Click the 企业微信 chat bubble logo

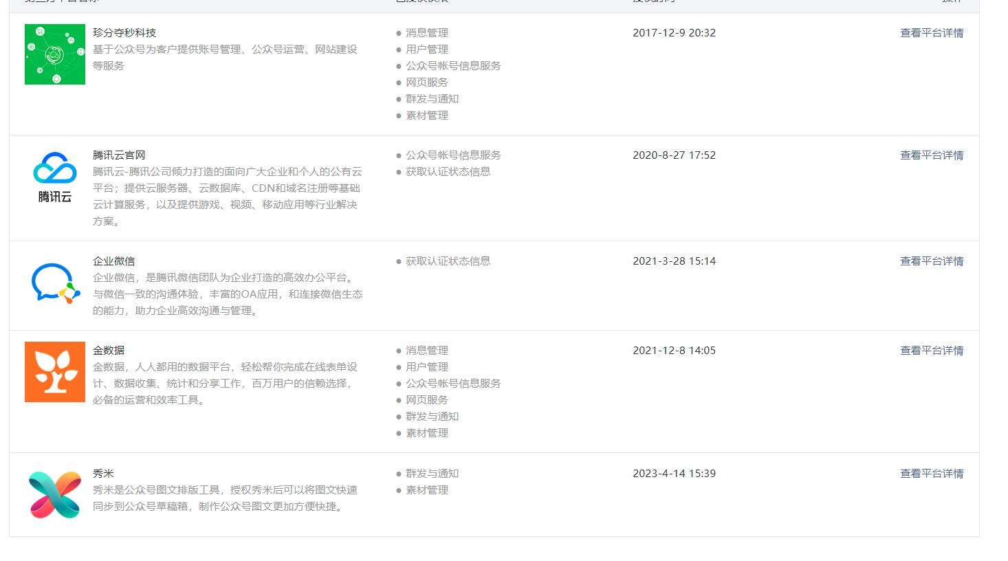click(x=55, y=283)
